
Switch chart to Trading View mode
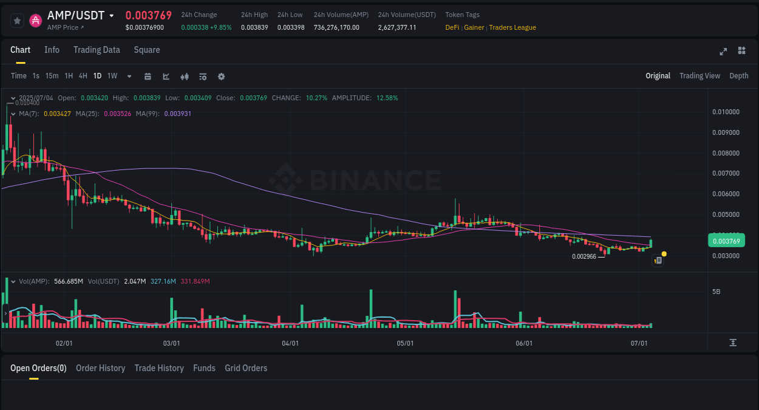click(699, 76)
